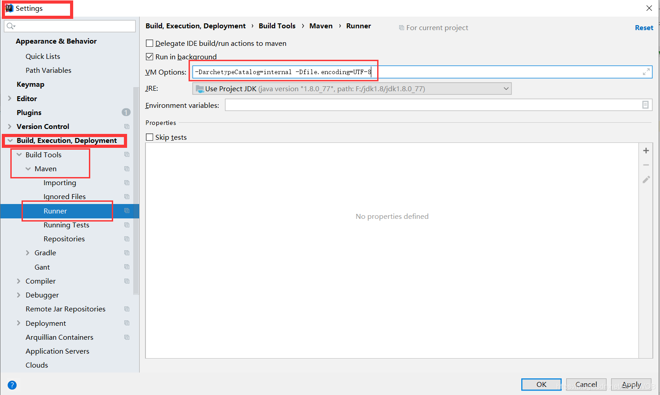Select Path Variables in settings tree
660x395 pixels.
click(48, 71)
